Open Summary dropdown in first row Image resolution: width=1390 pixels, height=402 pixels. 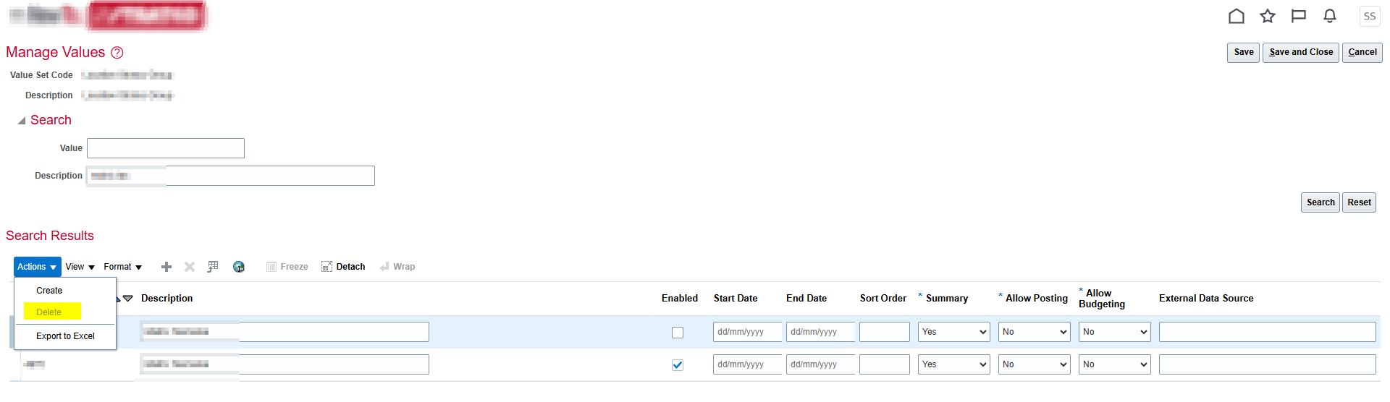(x=954, y=332)
